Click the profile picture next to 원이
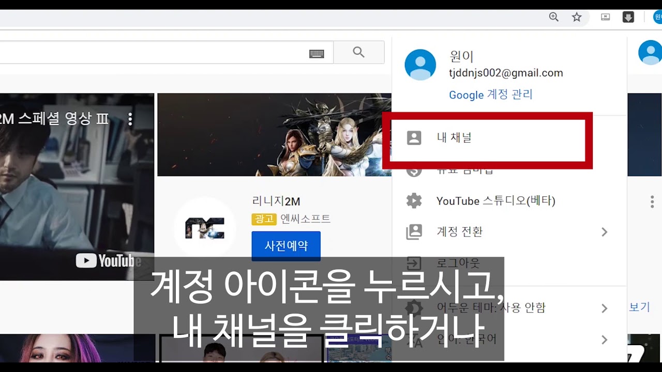This screenshot has height=372, width=662. click(x=420, y=65)
